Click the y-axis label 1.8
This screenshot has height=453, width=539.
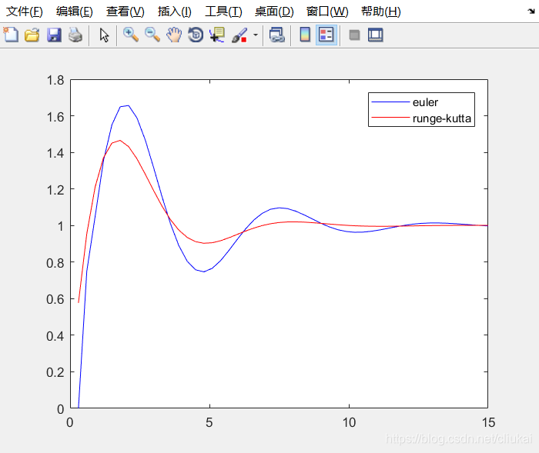pos(55,80)
